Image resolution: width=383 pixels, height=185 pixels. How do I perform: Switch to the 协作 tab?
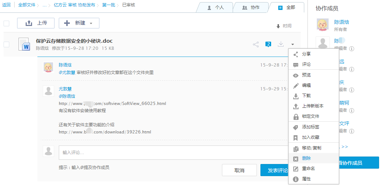click(251, 7)
